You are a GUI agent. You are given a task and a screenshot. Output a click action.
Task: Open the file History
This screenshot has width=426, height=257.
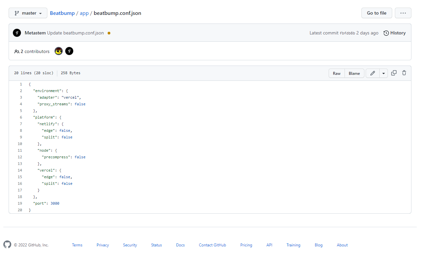click(x=395, y=33)
